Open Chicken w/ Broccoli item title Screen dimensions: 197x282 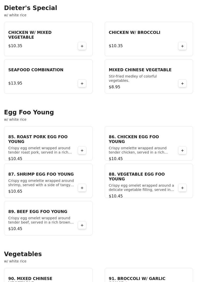[135, 33]
